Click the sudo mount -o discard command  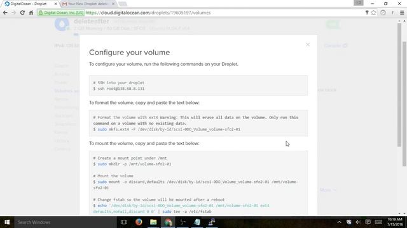point(196,184)
